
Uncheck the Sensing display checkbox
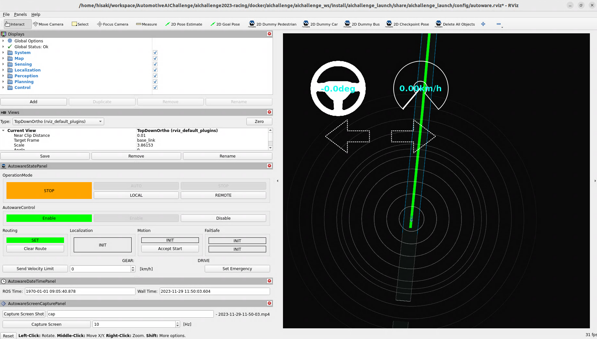[155, 64]
